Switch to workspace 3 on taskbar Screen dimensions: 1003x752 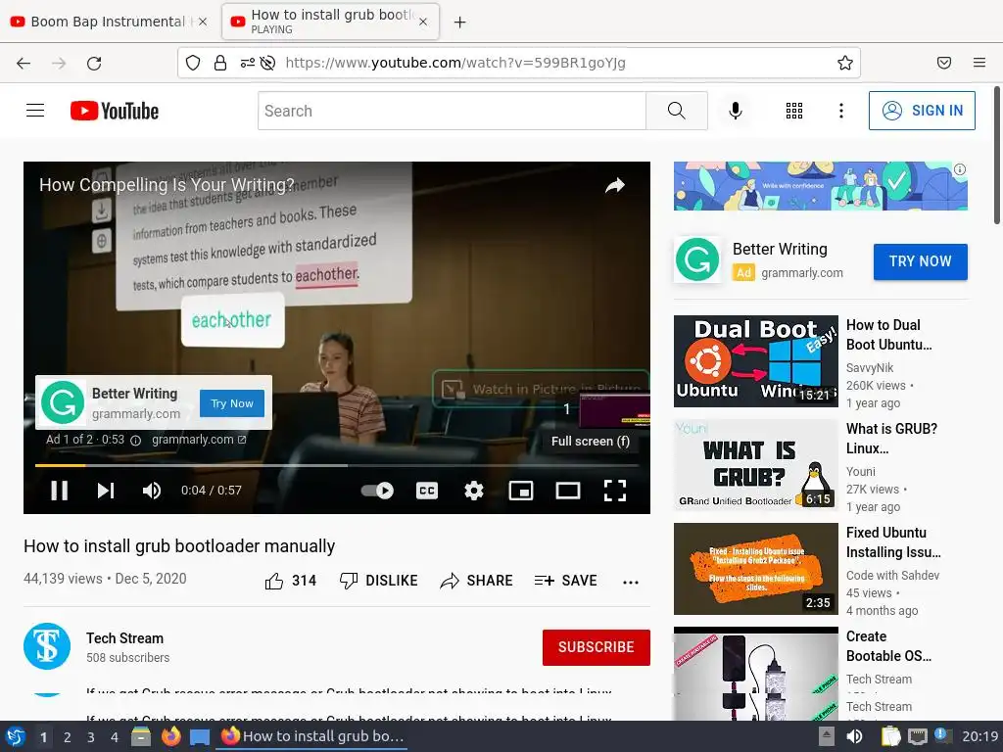pos(91,737)
